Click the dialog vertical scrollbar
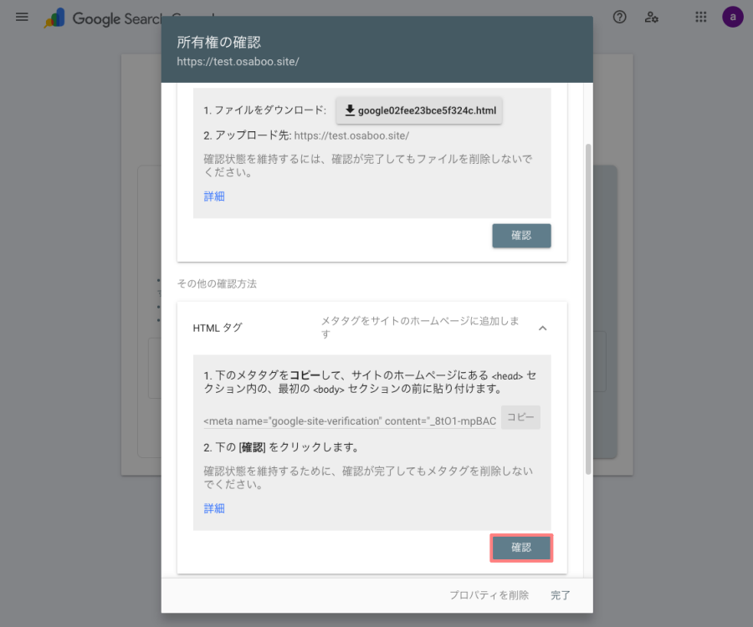Screen dimensions: 753x627 [x=588, y=309]
